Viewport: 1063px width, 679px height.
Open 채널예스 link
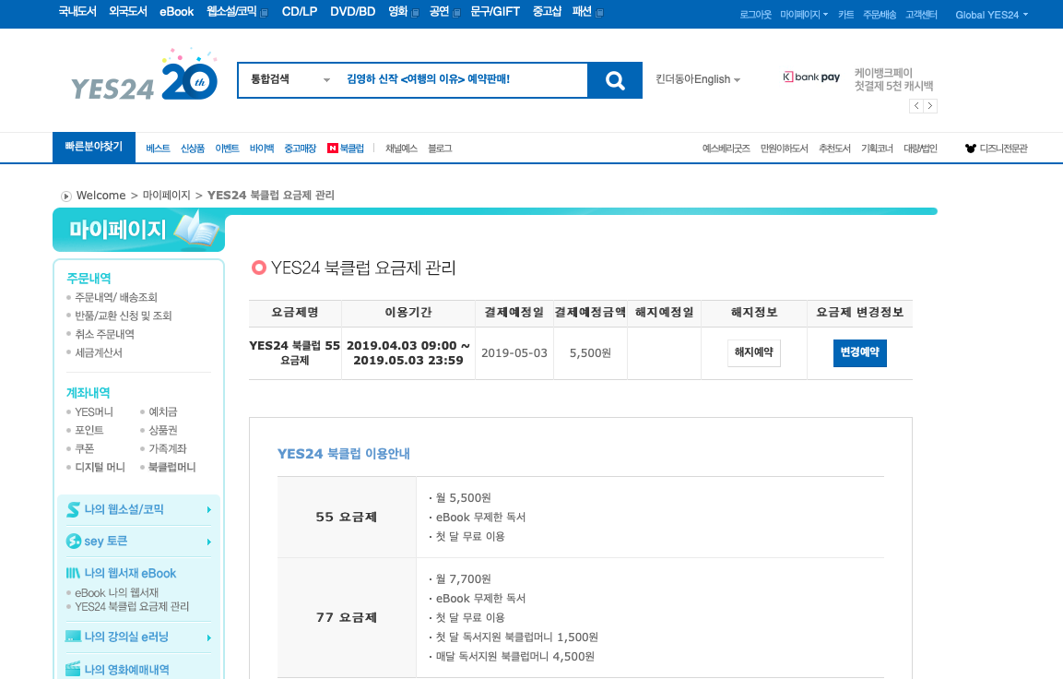point(401,149)
